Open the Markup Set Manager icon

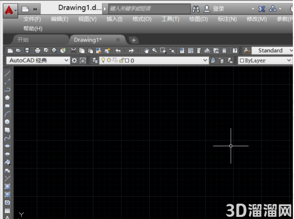(216, 50)
